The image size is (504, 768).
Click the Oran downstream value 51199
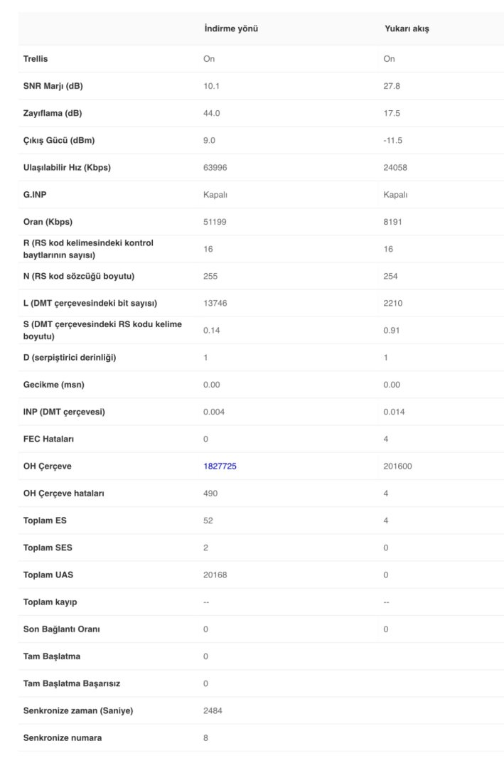[215, 222]
